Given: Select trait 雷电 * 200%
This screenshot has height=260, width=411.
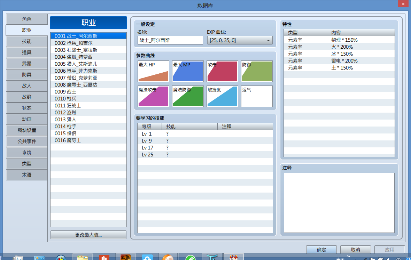Looking at the screenshot, I should [x=339, y=61].
